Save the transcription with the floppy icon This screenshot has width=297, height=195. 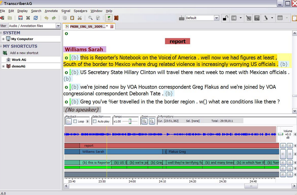20,18
